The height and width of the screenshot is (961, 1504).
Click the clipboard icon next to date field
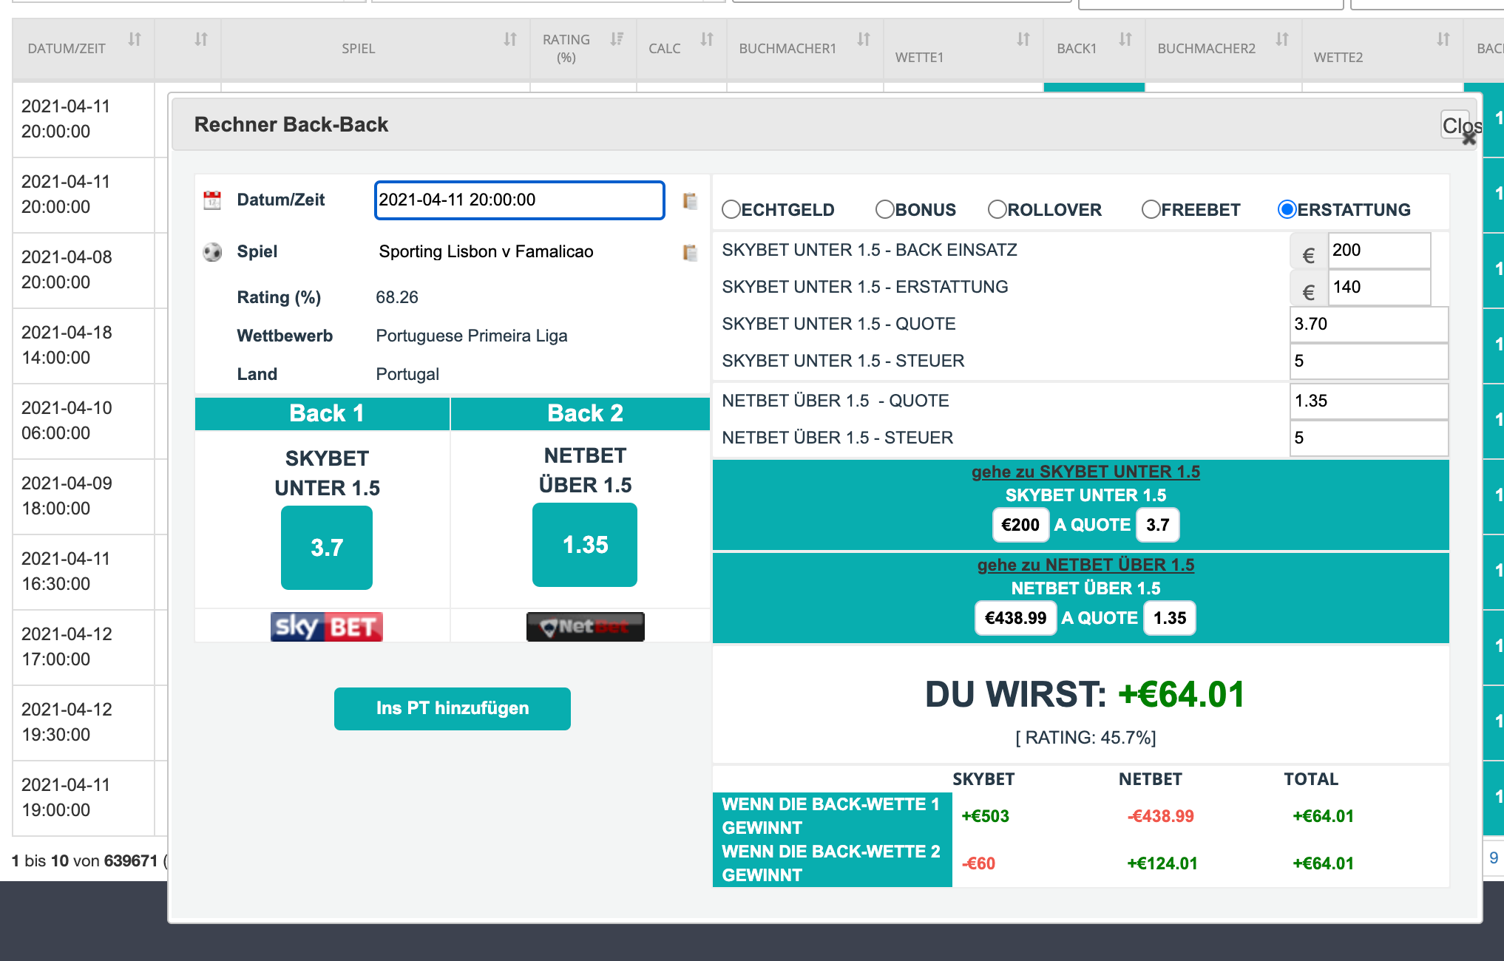click(x=690, y=200)
